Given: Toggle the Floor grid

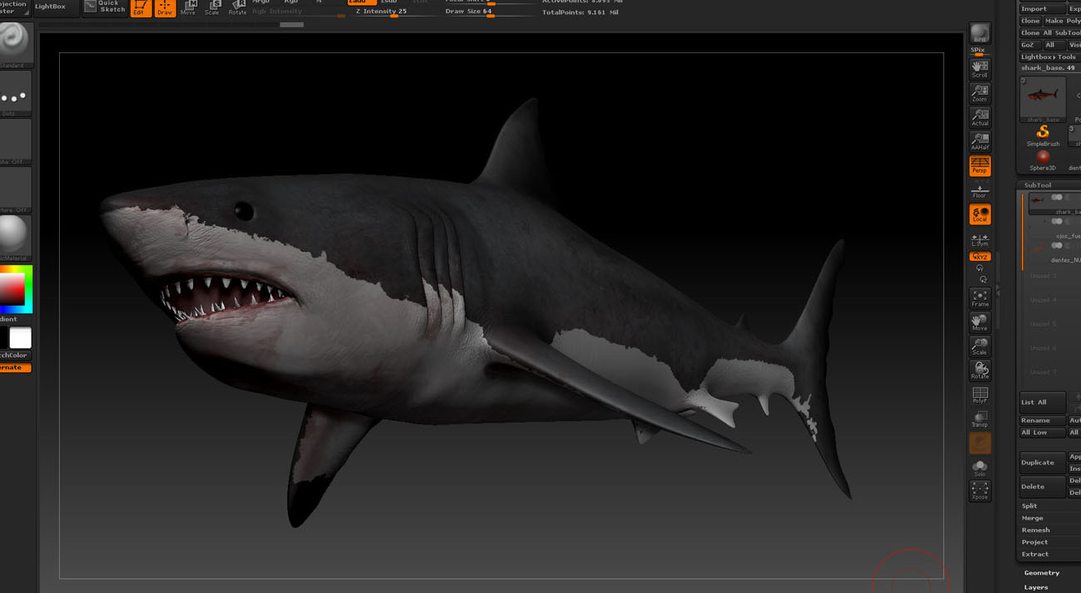Looking at the screenshot, I should 980,191.
